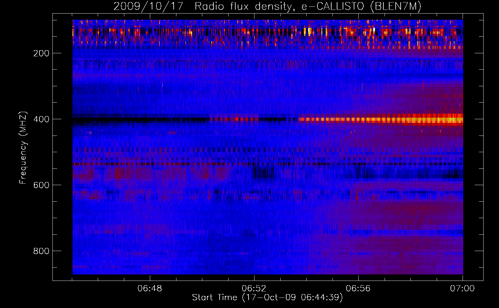Click the '200' frequency tick label
Screen dimensions: 499x308
click(41, 53)
